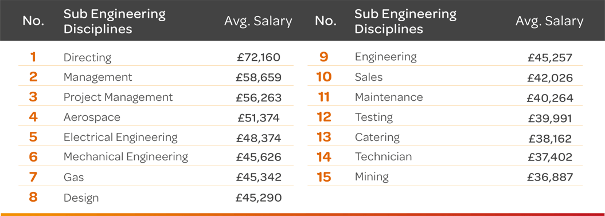Select the £72,160 salary value
The width and height of the screenshot is (605, 216).
(259, 57)
